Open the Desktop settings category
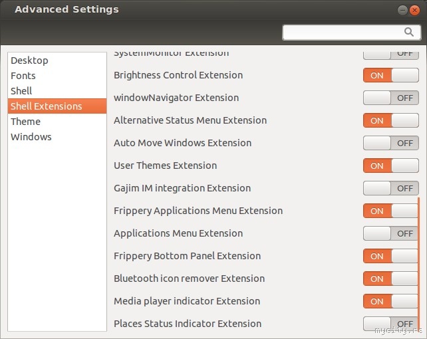The width and height of the screenshot is (427, 339). [x=29, y=60]
